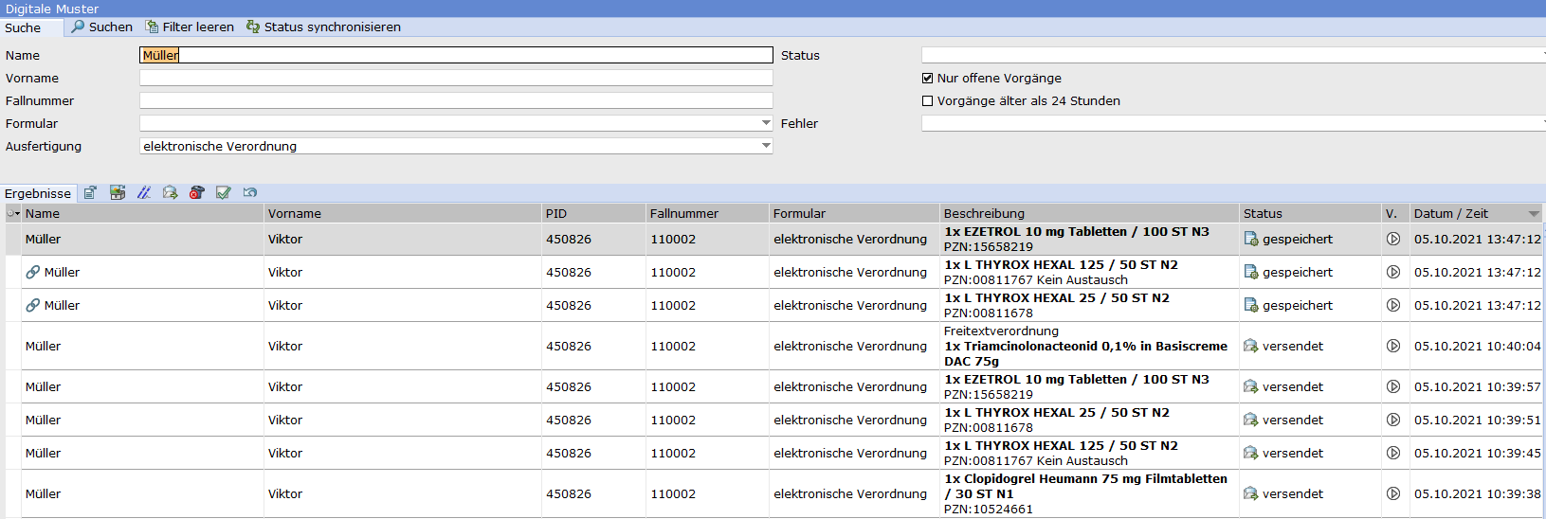Image resolution: width=1546 pixels, height=519 pixels.
Task: Sort by the Fallnummer column header
Action: tap(707, 213)
